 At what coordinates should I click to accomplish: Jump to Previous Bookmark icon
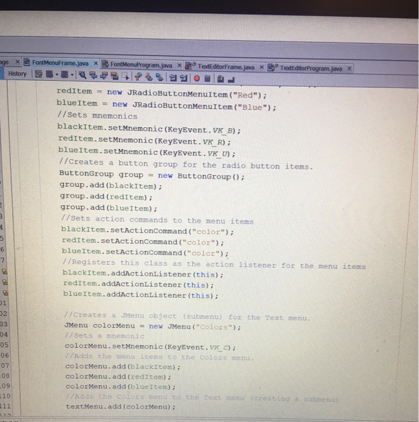[x=138, y=77]
